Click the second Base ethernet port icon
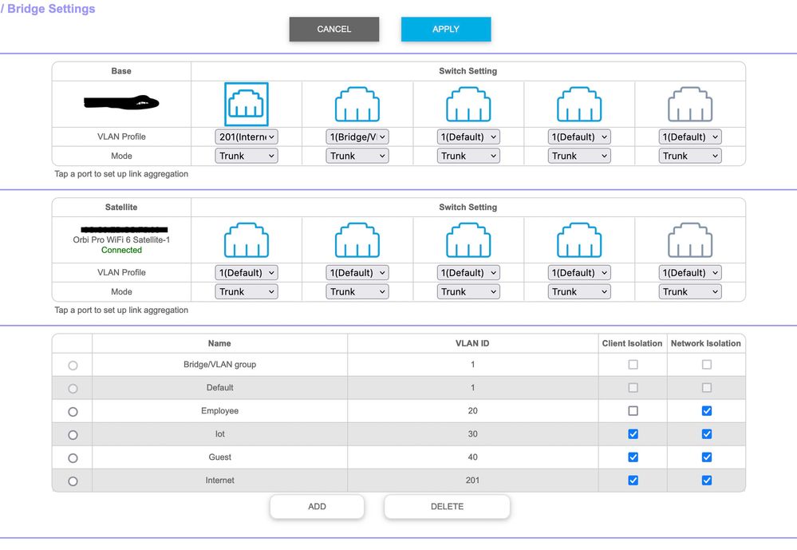The height and width of the screenshot is (550, 797). [357, 104]
